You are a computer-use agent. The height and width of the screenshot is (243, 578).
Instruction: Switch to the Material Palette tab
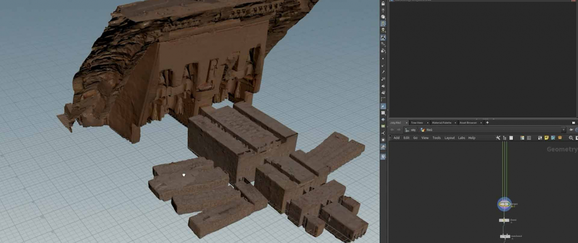[441, 123]
